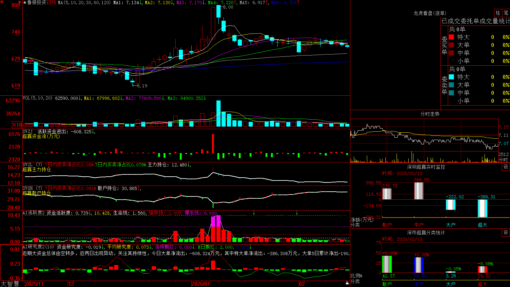Click the 2026/01 timeline date marker
This screenshot has height=287, width=510.
(x=200, y=284)
